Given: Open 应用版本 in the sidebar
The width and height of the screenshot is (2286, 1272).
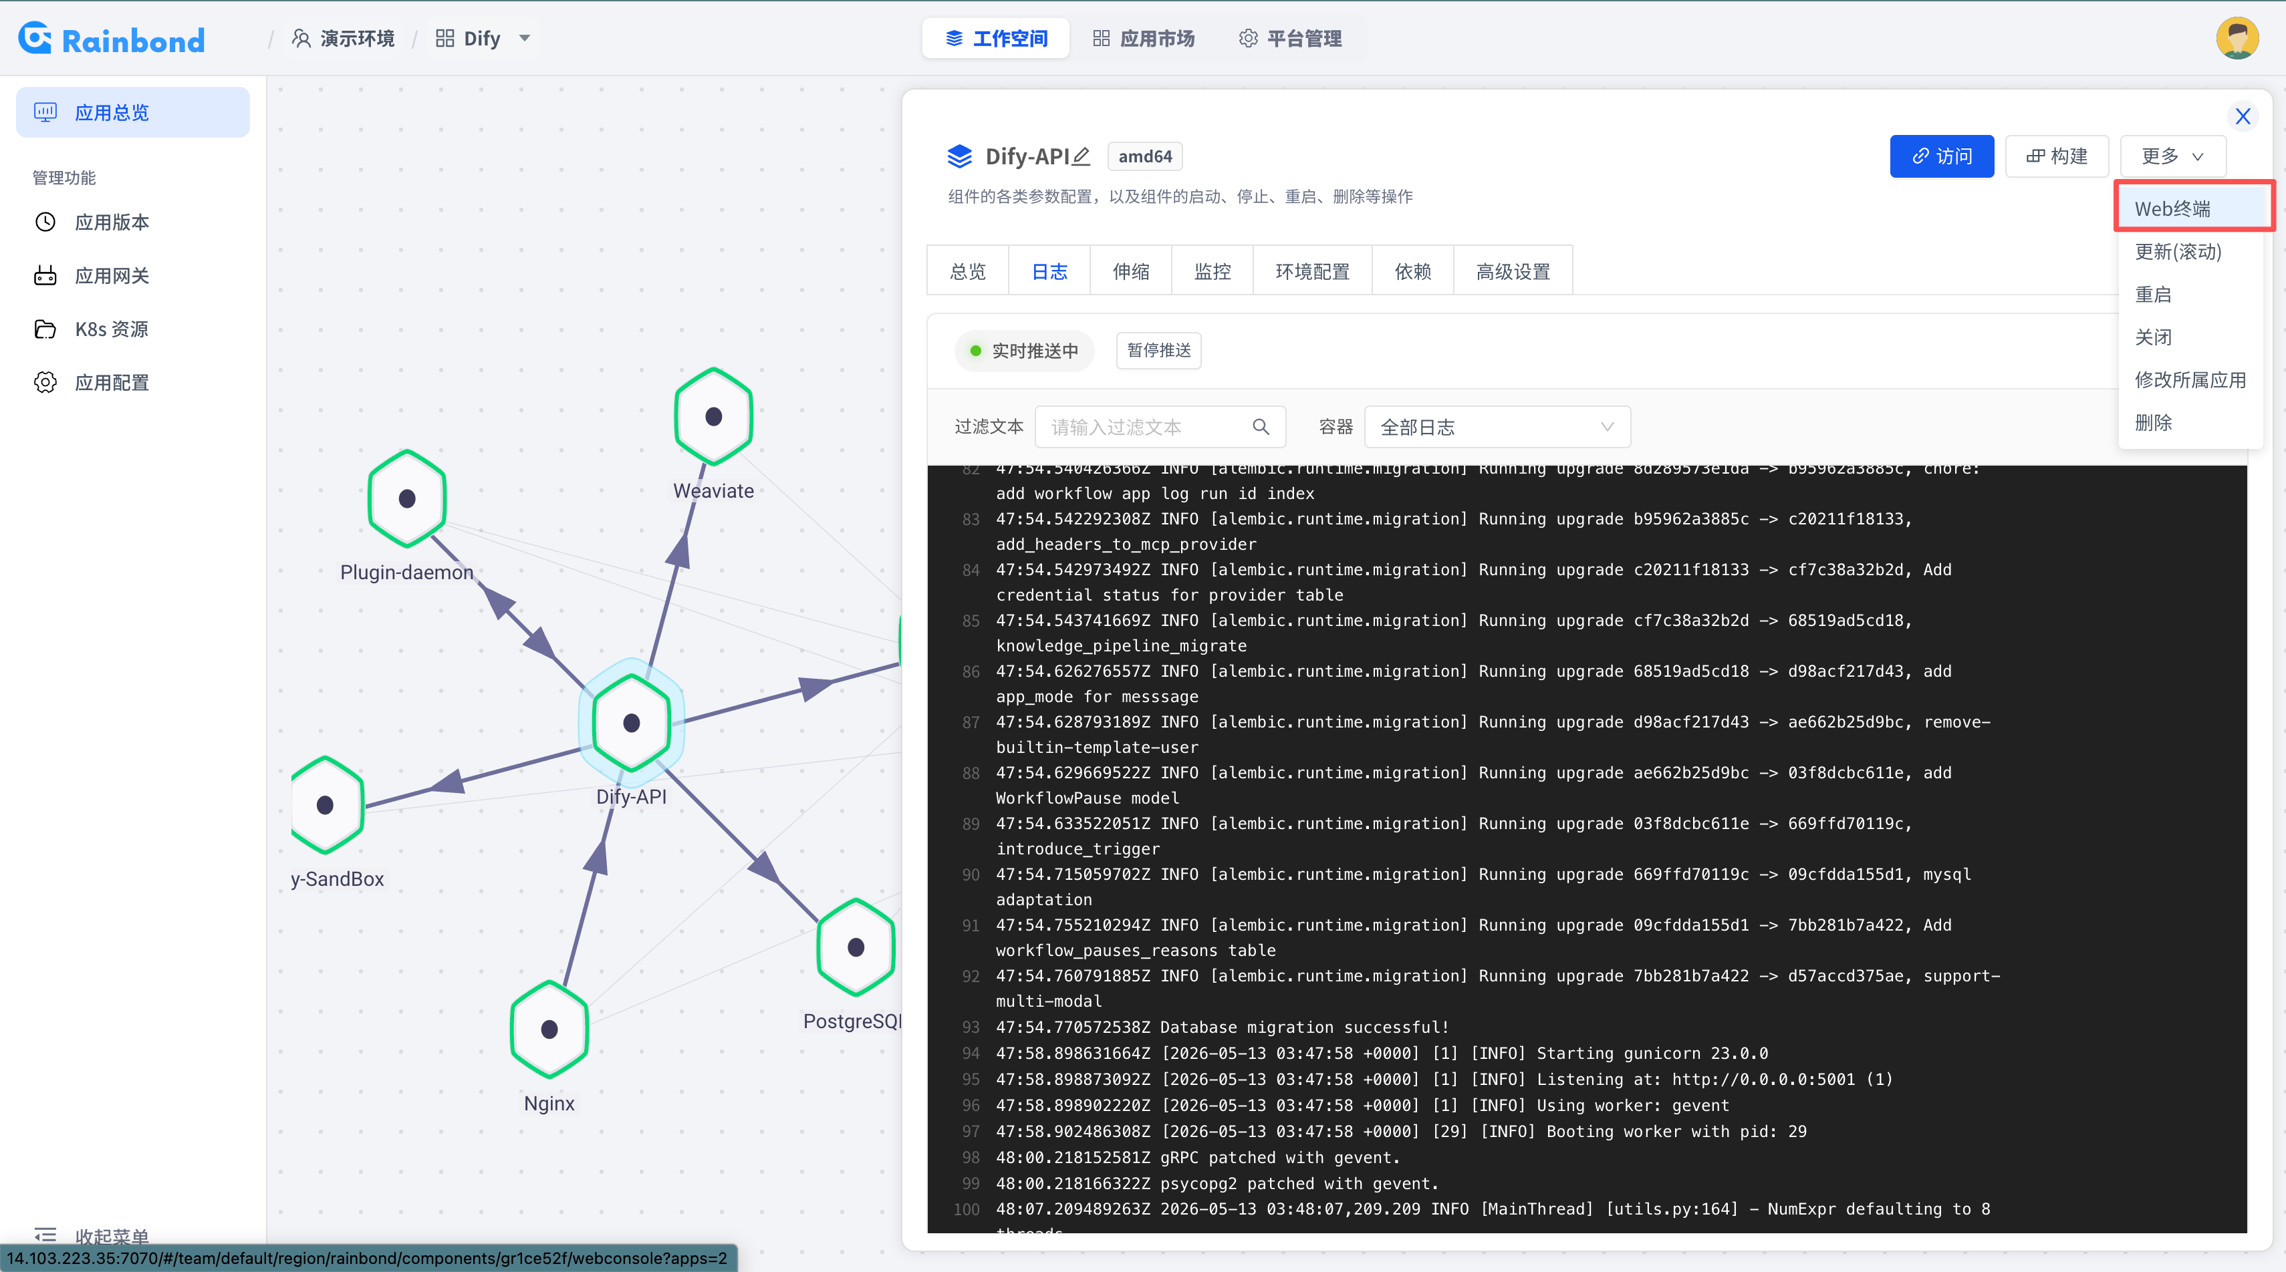Looking at the screenshot, I should [x=112, y=222].
